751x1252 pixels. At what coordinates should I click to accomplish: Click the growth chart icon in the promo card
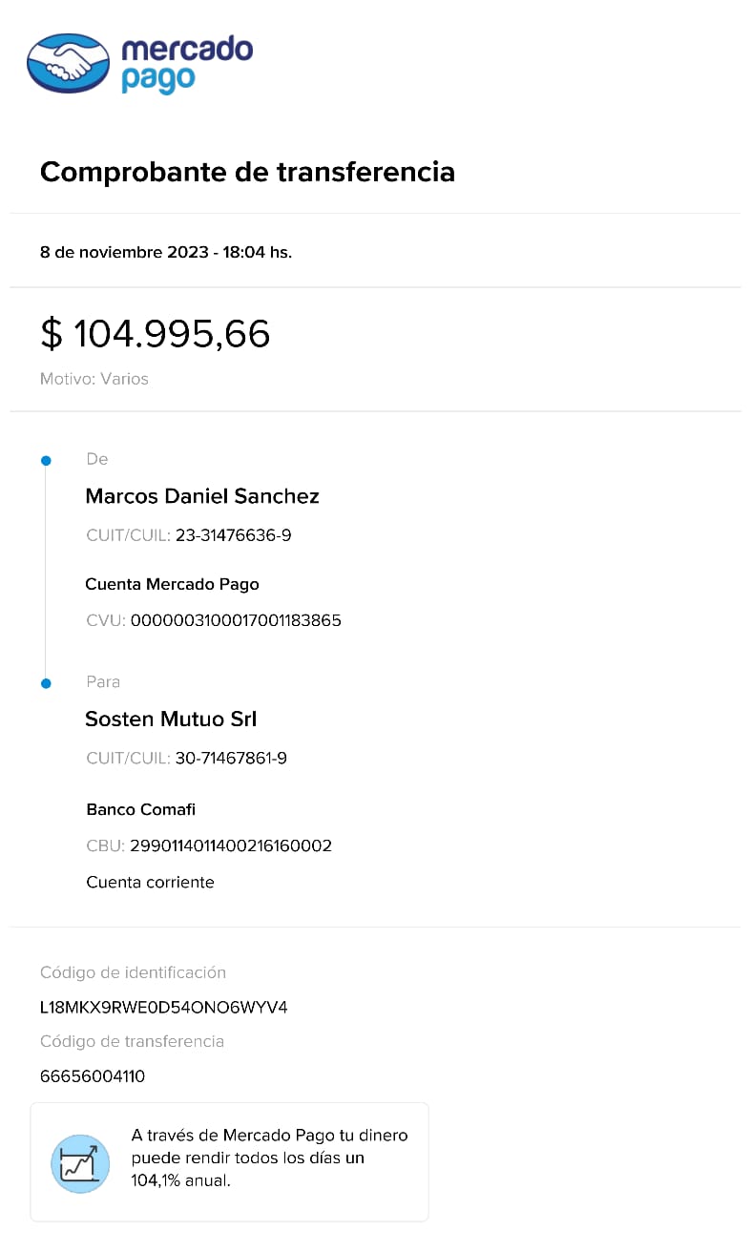click(x=78, y=1162)
